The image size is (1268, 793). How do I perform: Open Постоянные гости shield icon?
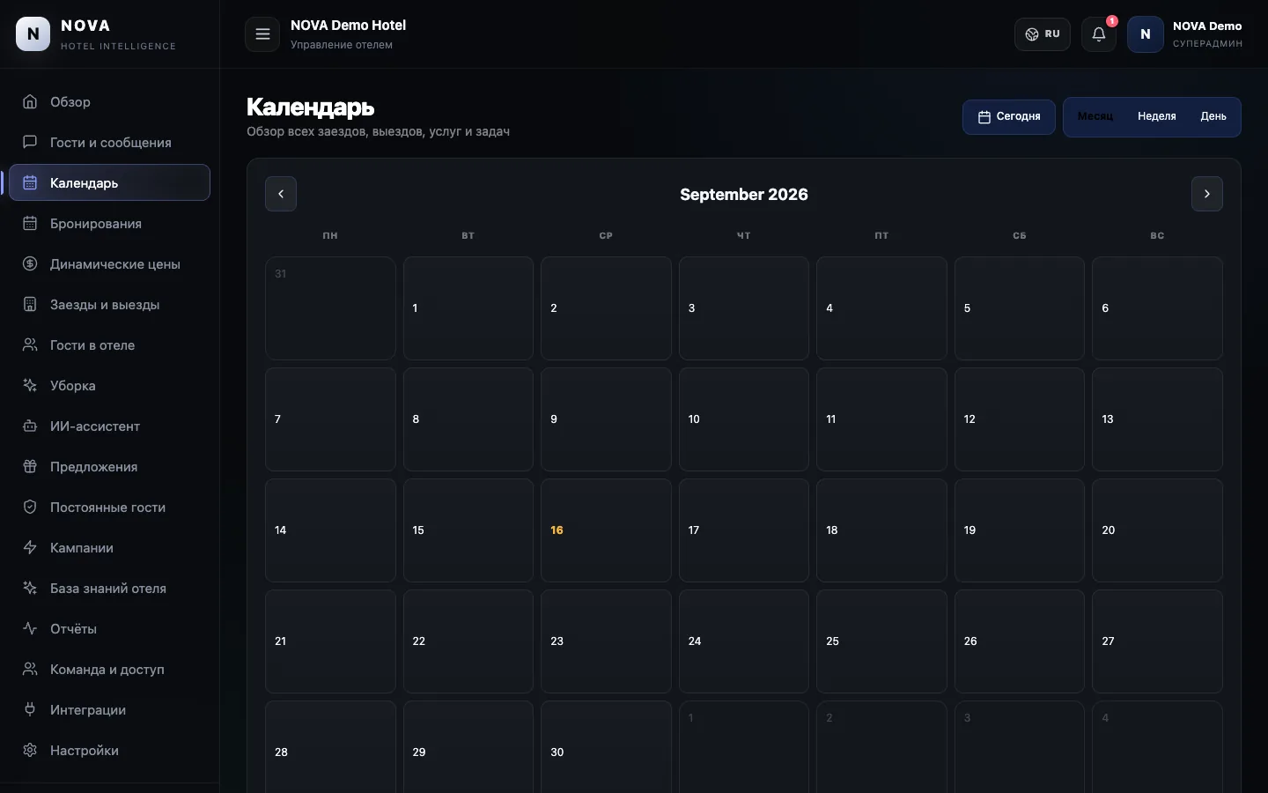pyautogui.click(x=30, y=507)
